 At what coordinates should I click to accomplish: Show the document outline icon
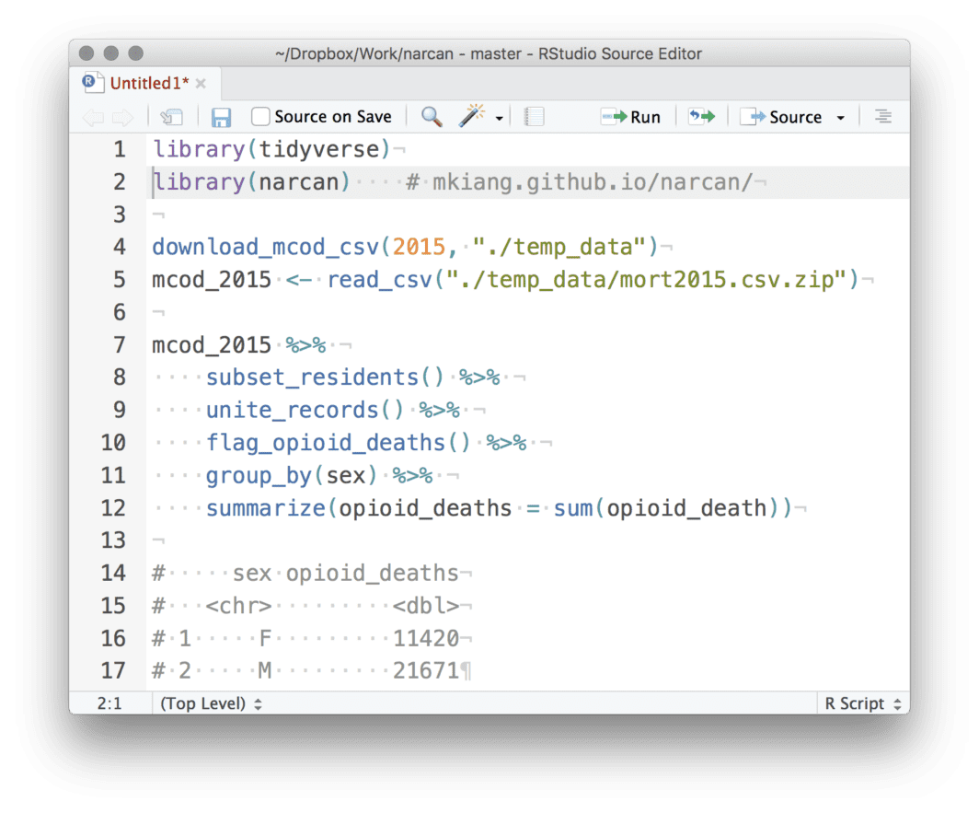pos(883,116)
